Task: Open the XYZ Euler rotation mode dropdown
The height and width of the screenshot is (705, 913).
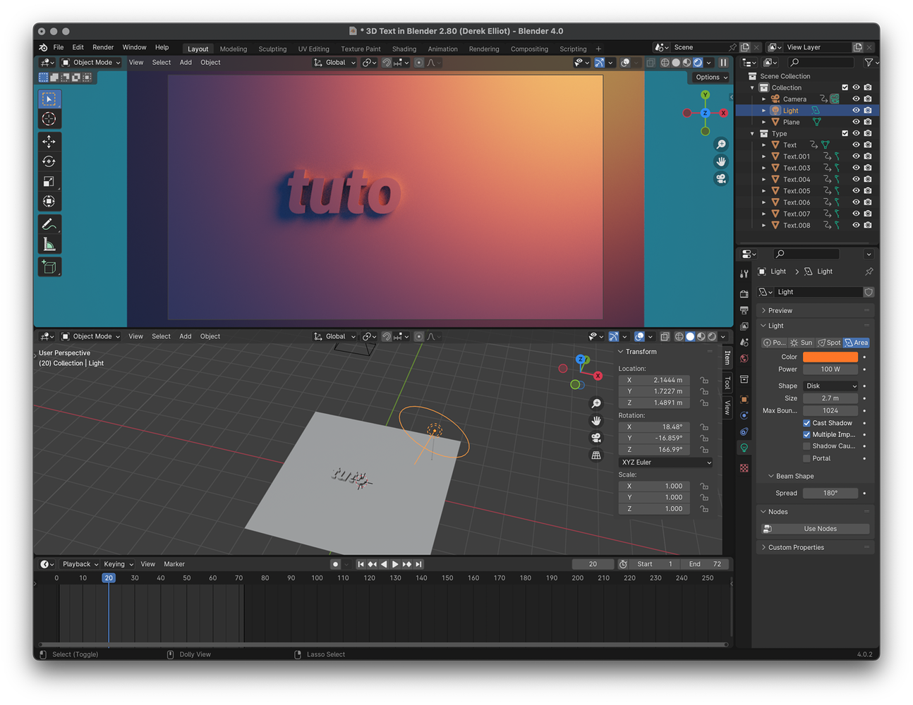Action: 666,462
